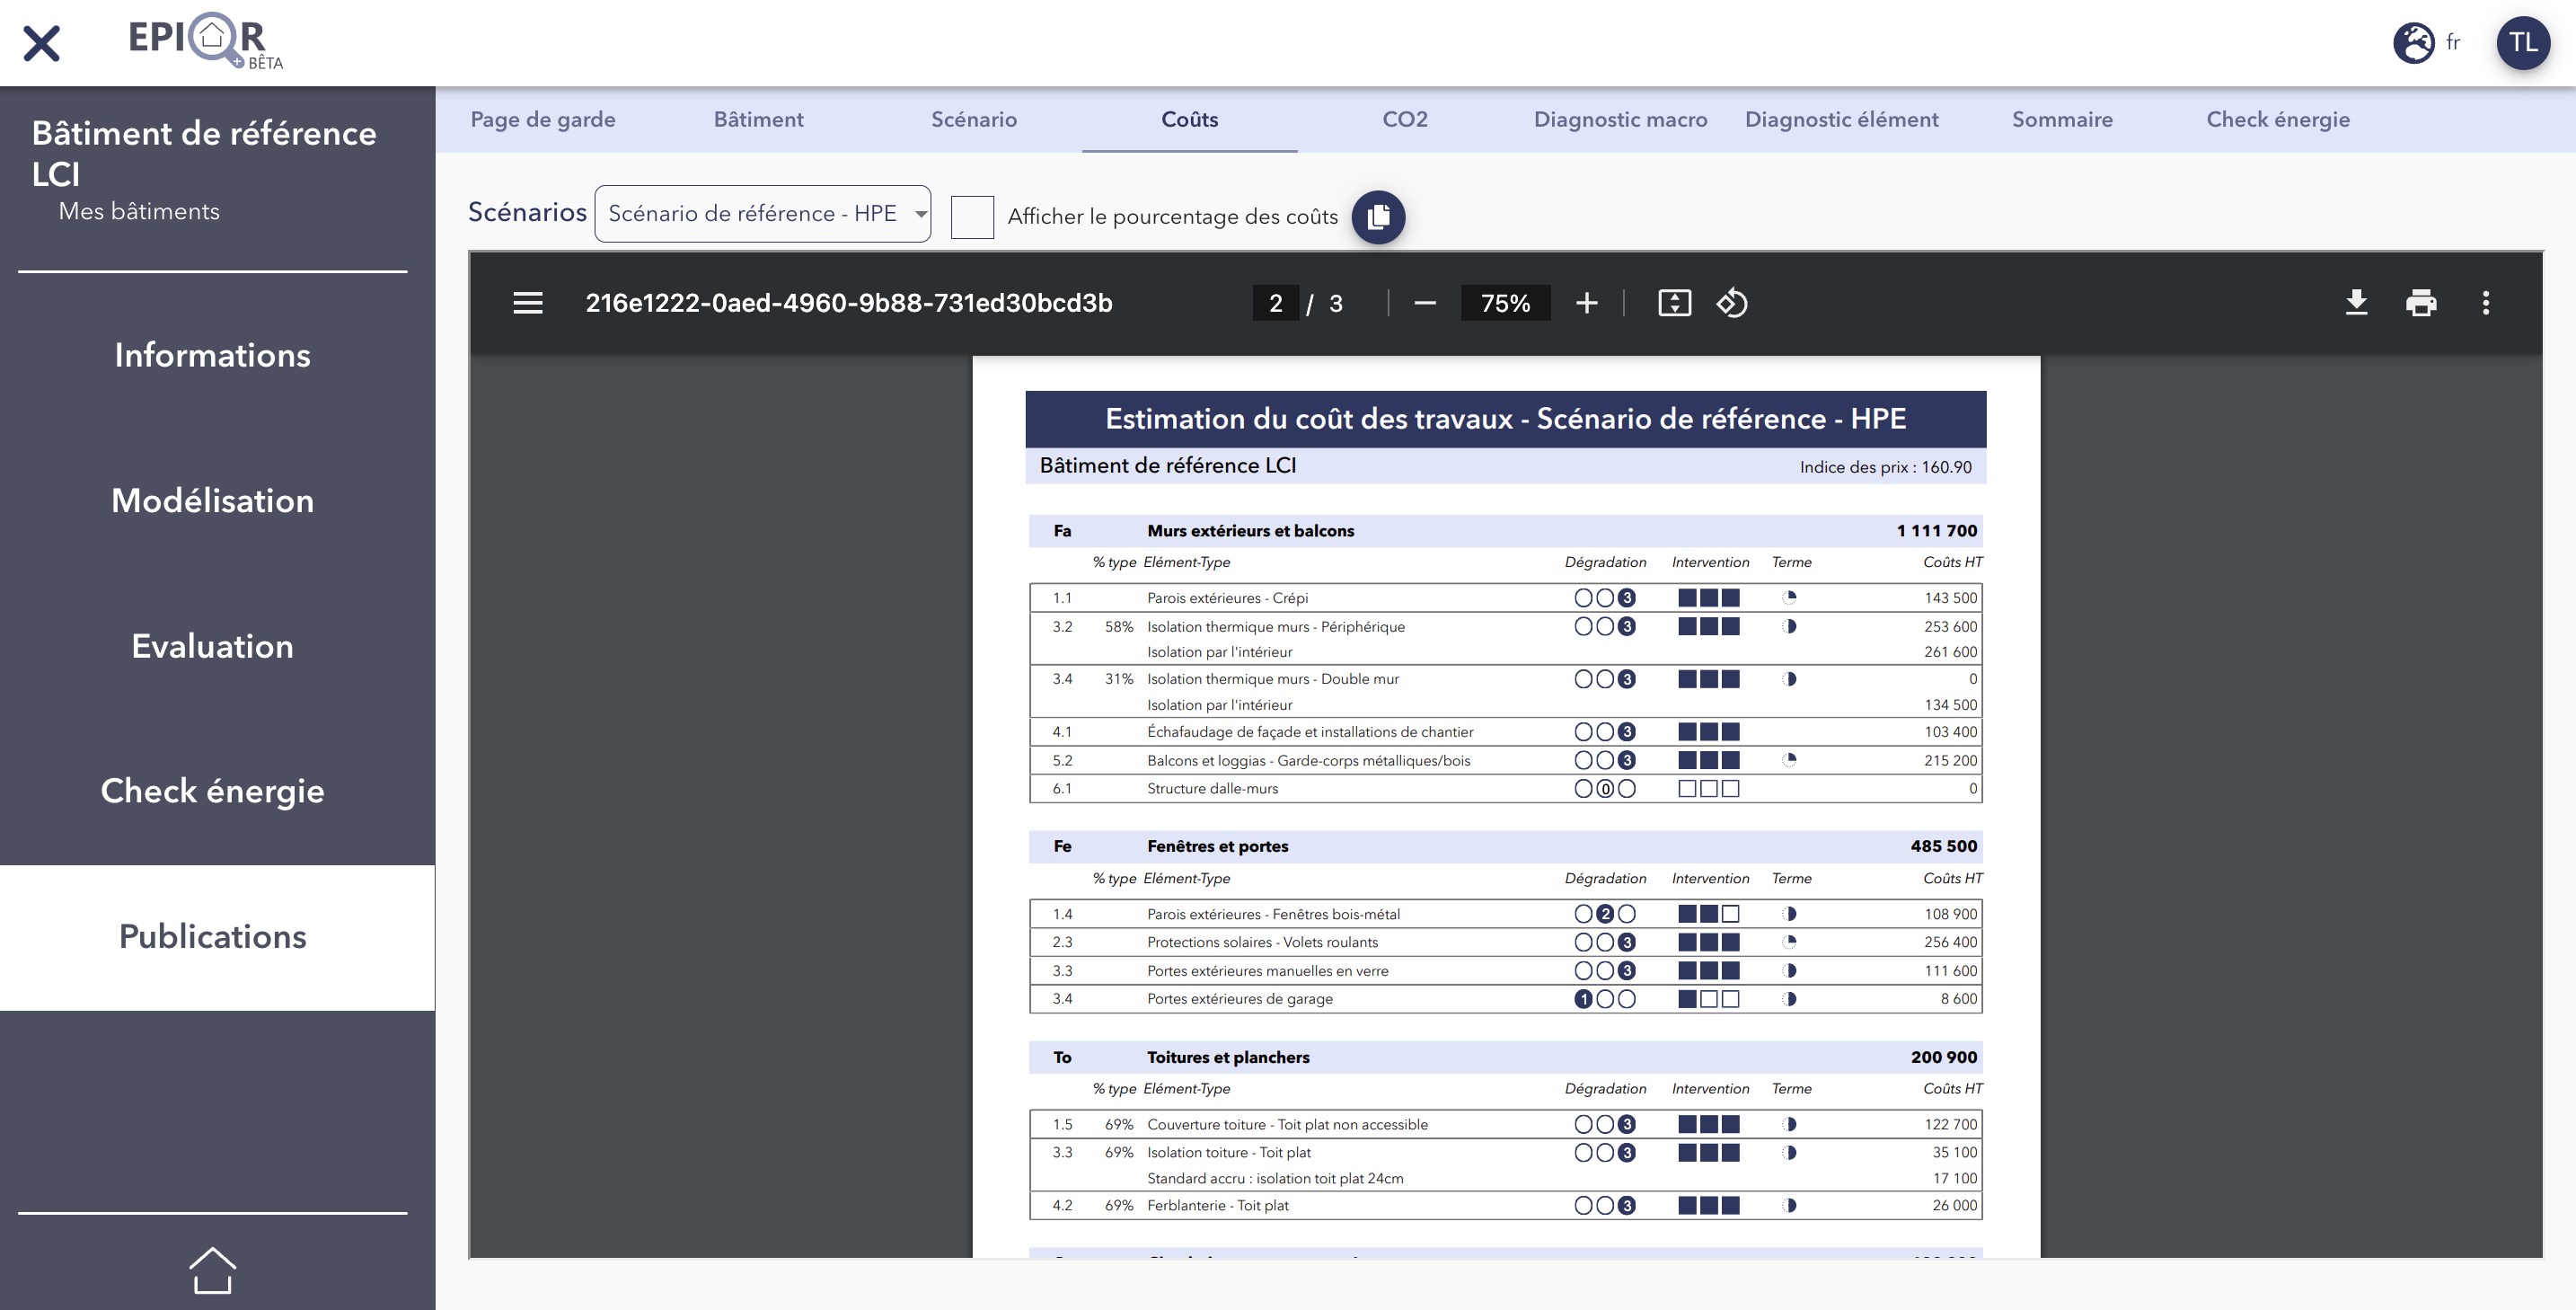
Task: Close the building view with the X icon
Action: [41, 43]
